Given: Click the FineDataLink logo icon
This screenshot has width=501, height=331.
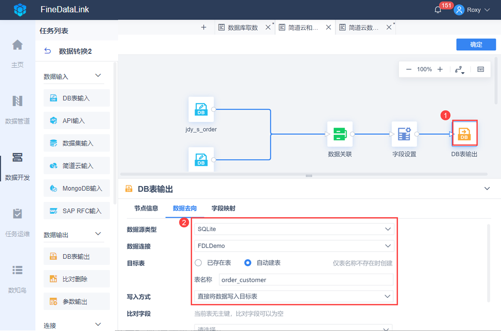Looking at the screenshot, I should point(20,10).
